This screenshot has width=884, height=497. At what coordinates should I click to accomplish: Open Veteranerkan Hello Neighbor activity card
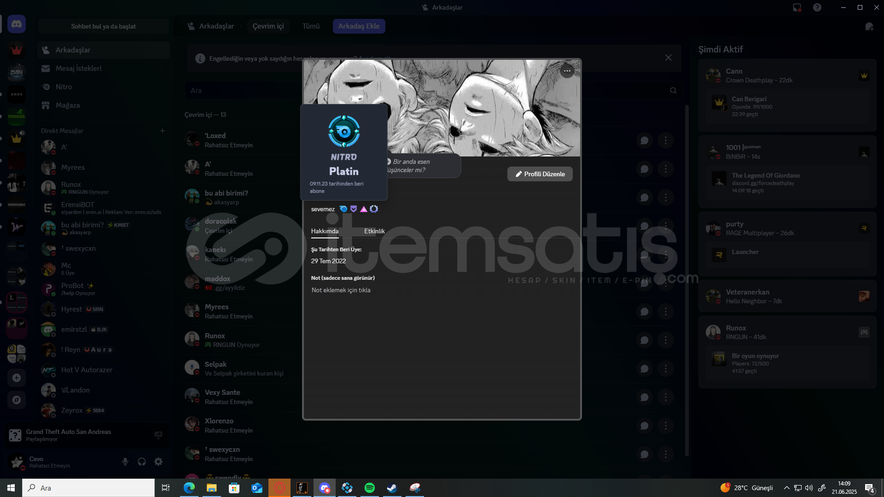(x=787, y=296)
